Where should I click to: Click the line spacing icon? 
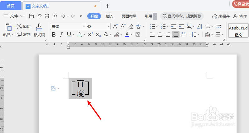coord(194,34)
